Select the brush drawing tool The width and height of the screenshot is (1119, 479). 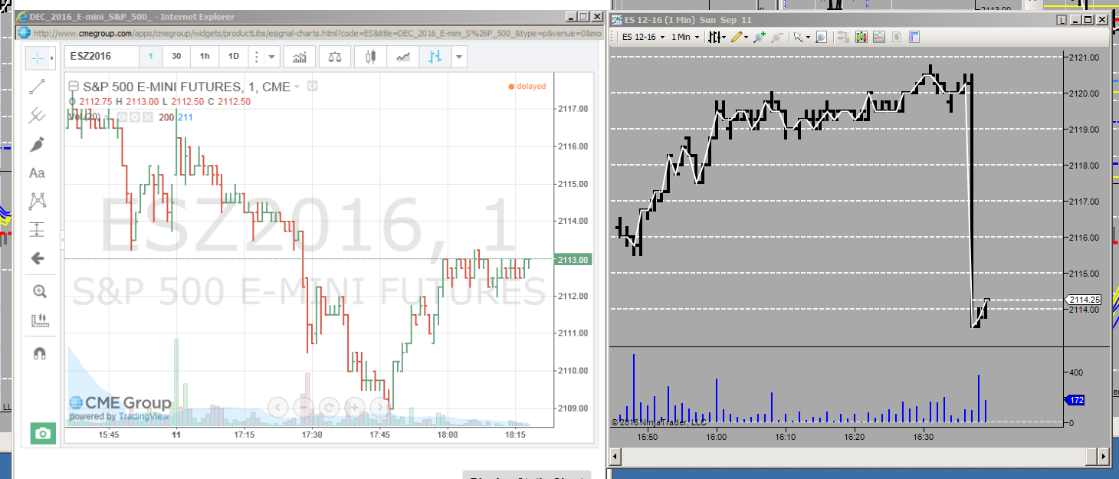coord(37,144)
